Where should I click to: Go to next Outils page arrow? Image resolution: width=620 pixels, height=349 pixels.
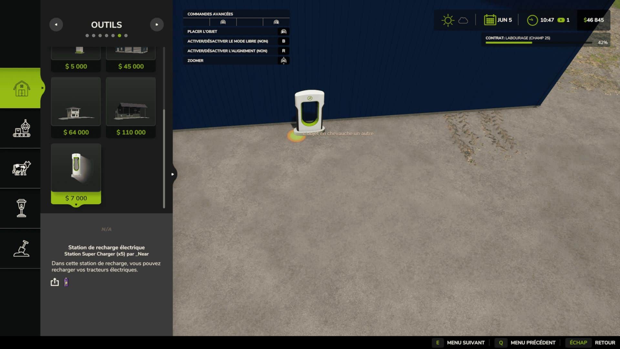click(x=157, y=25)
